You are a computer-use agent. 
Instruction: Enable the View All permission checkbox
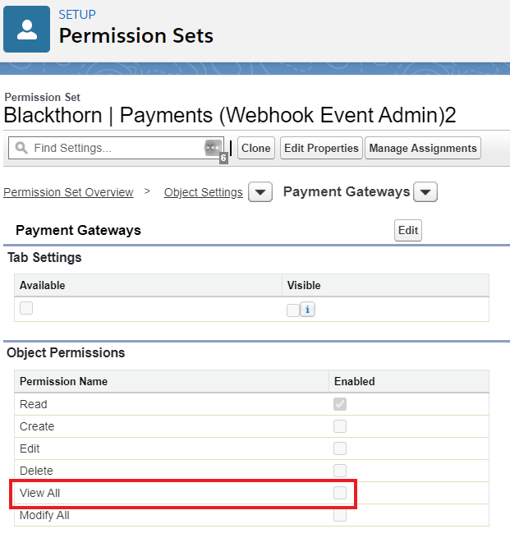[x=340, y=493]
